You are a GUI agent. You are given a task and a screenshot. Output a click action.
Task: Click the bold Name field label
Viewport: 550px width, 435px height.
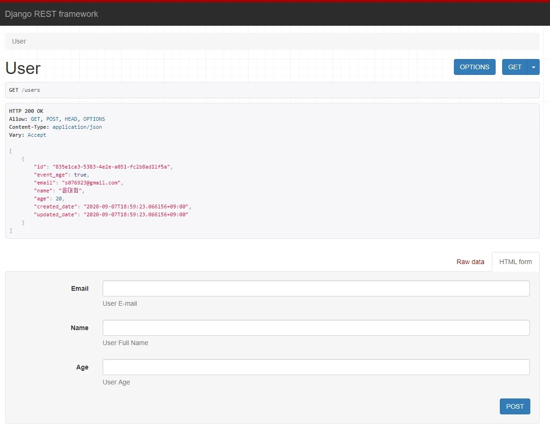click(79, 328)
